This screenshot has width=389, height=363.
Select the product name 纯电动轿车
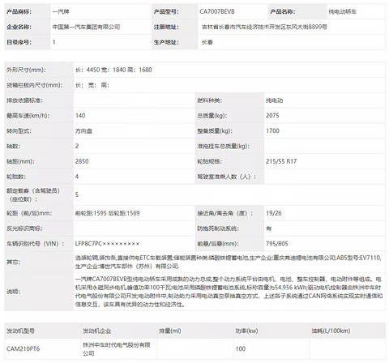(342, 11)
